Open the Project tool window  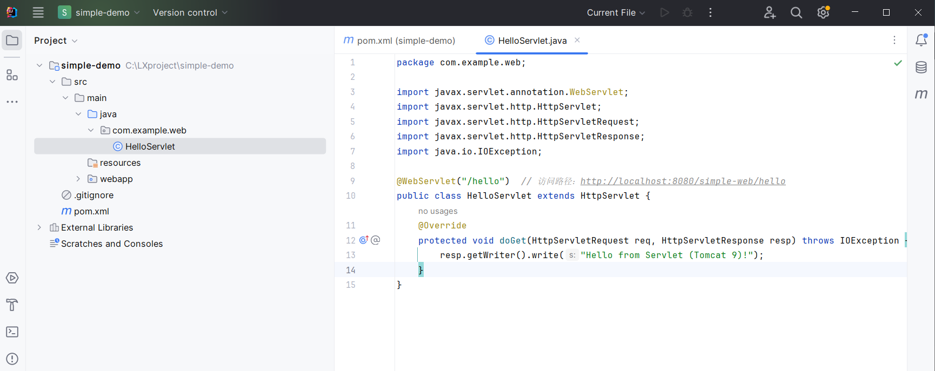tap(12, 41)
